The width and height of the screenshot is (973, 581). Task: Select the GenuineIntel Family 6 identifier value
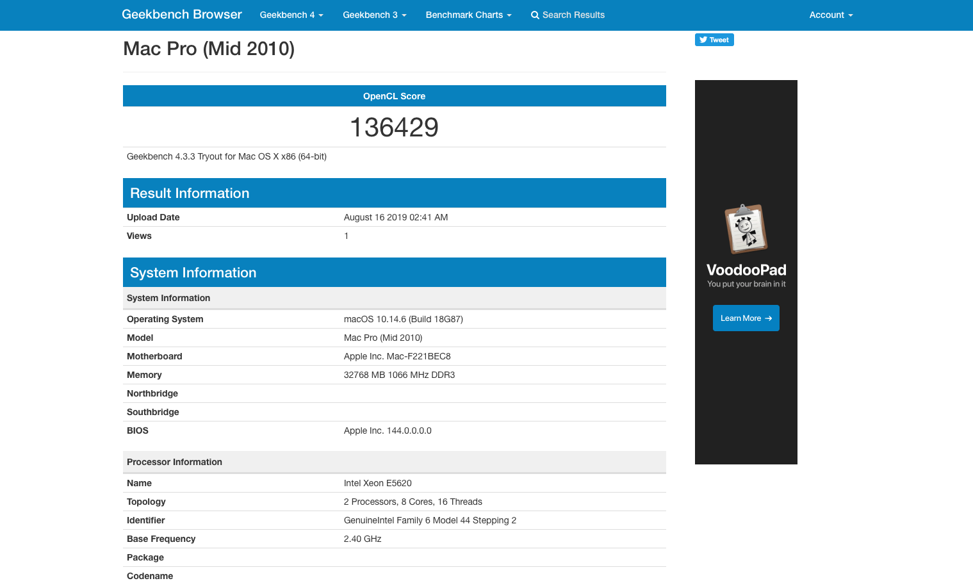click(x=430, y=520)
